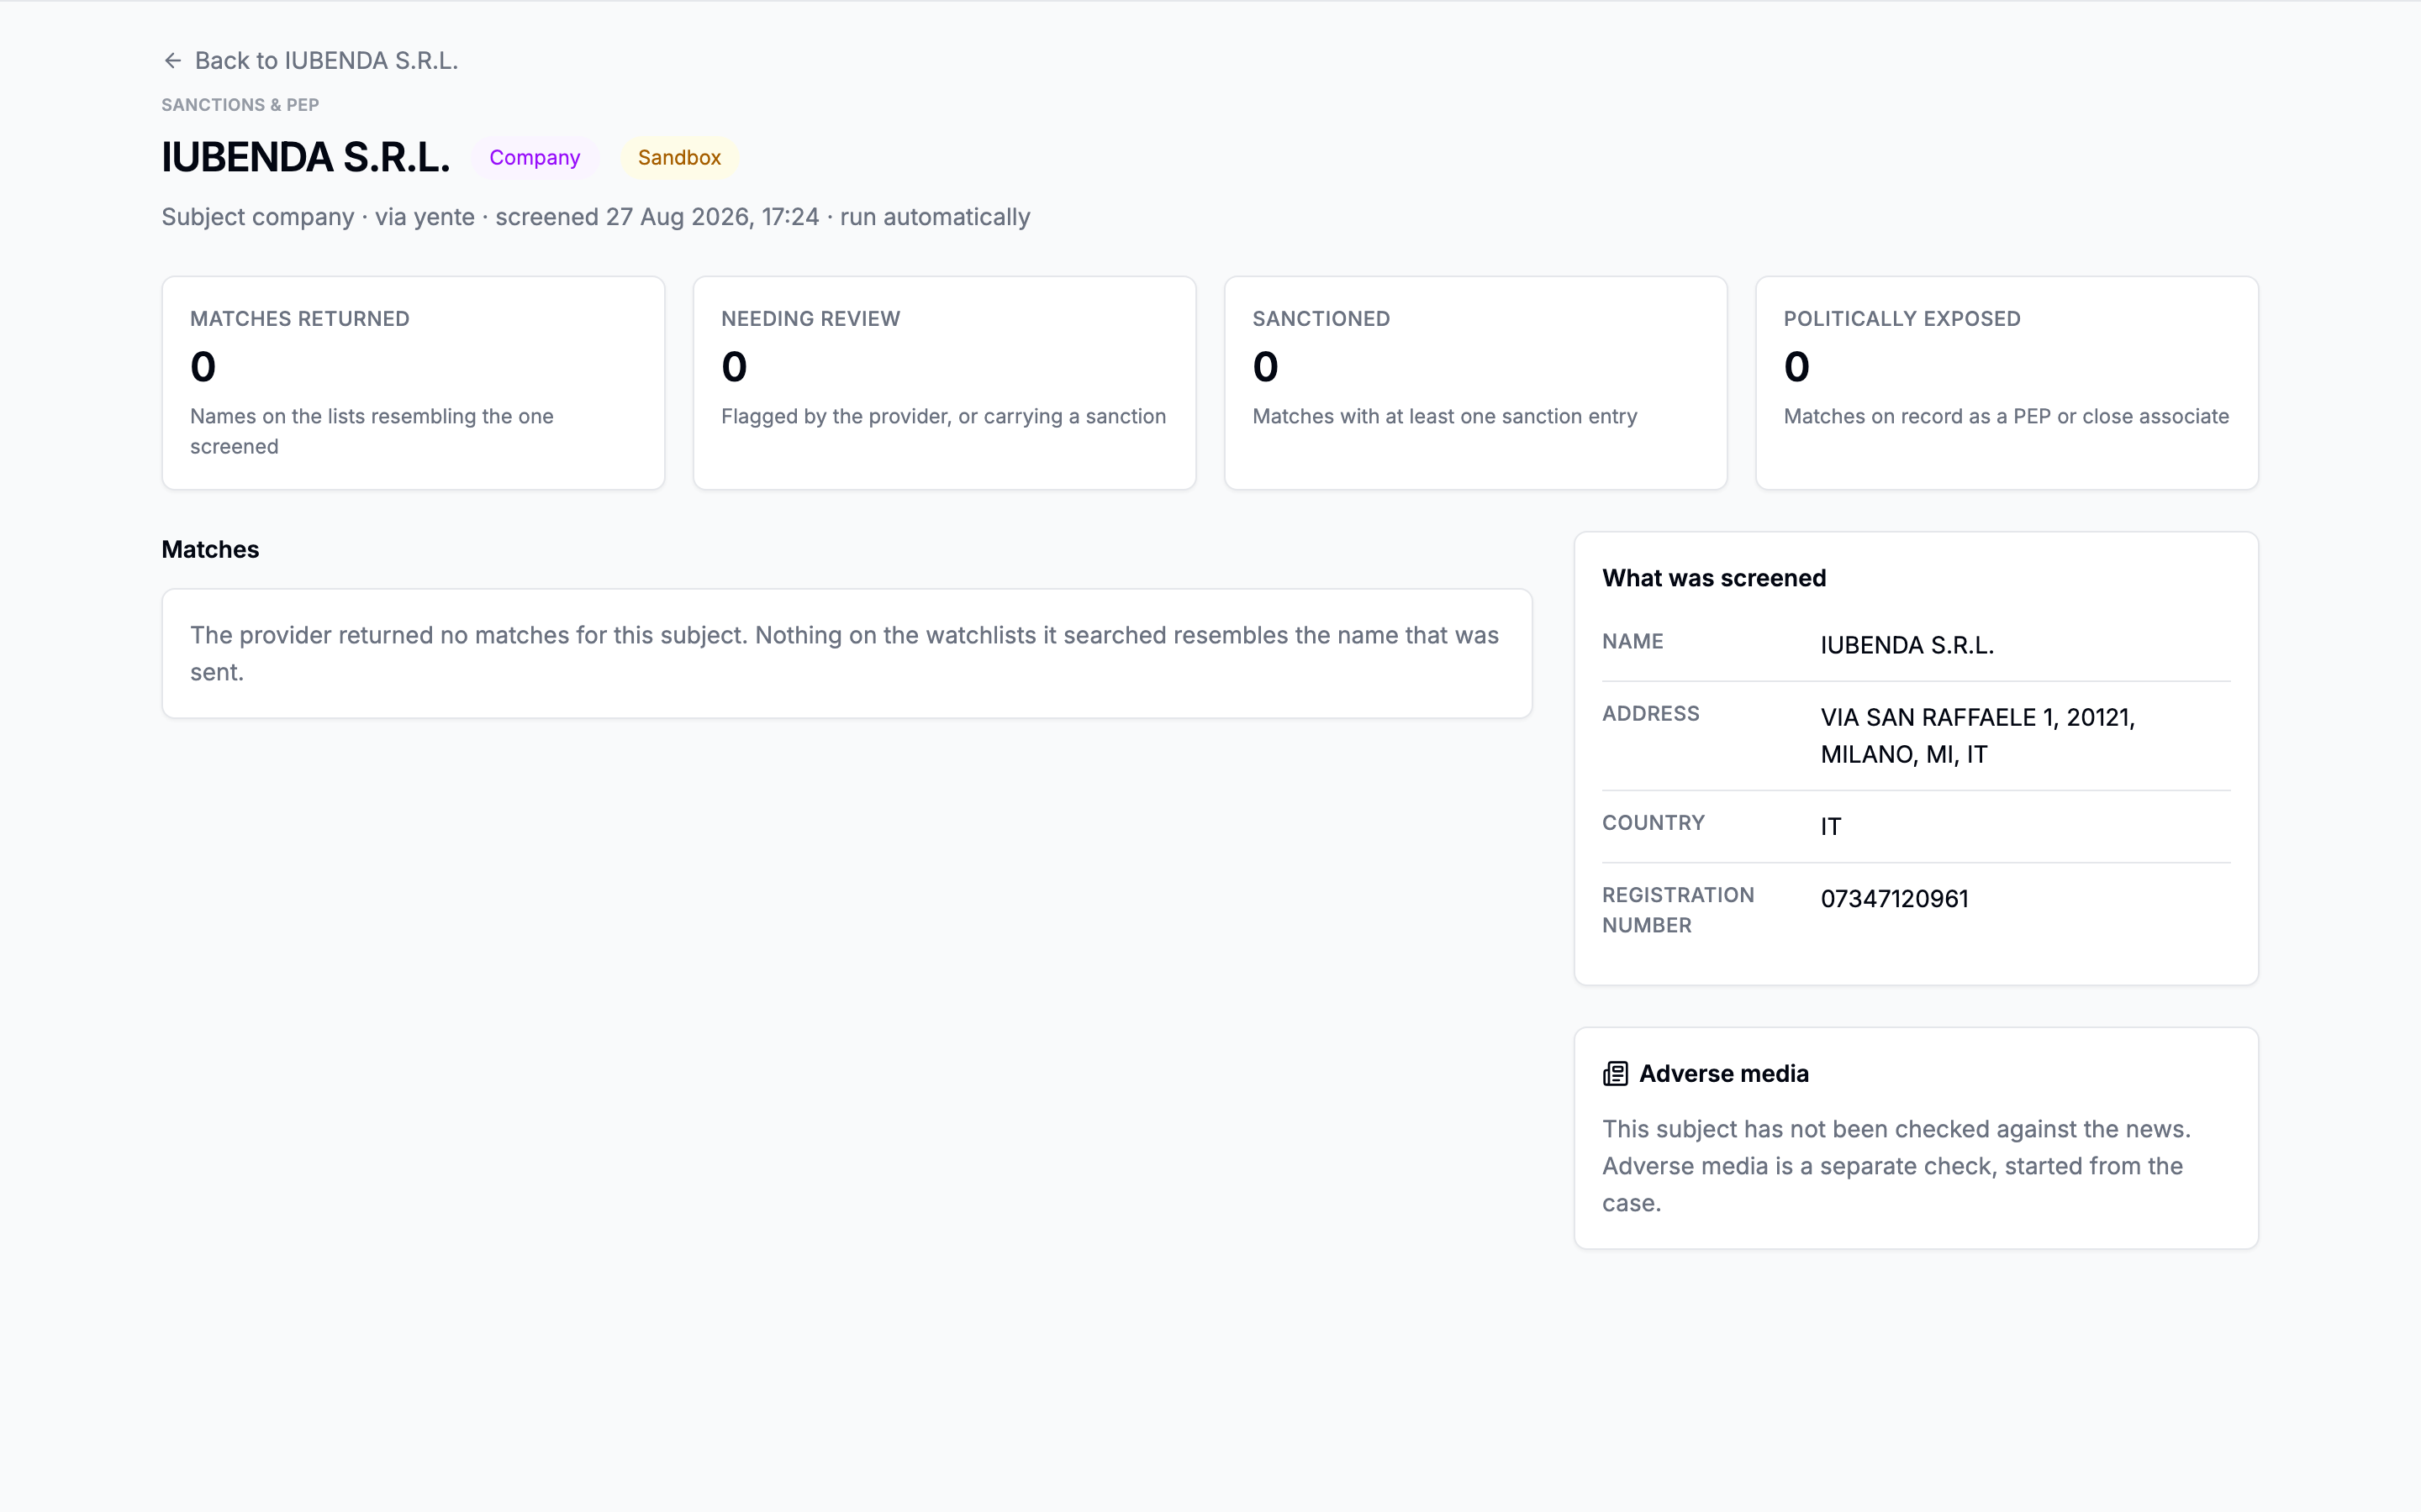Click the Matches returned count 0
Viewport: 2421px width, 1512px height.
(203, 367)
